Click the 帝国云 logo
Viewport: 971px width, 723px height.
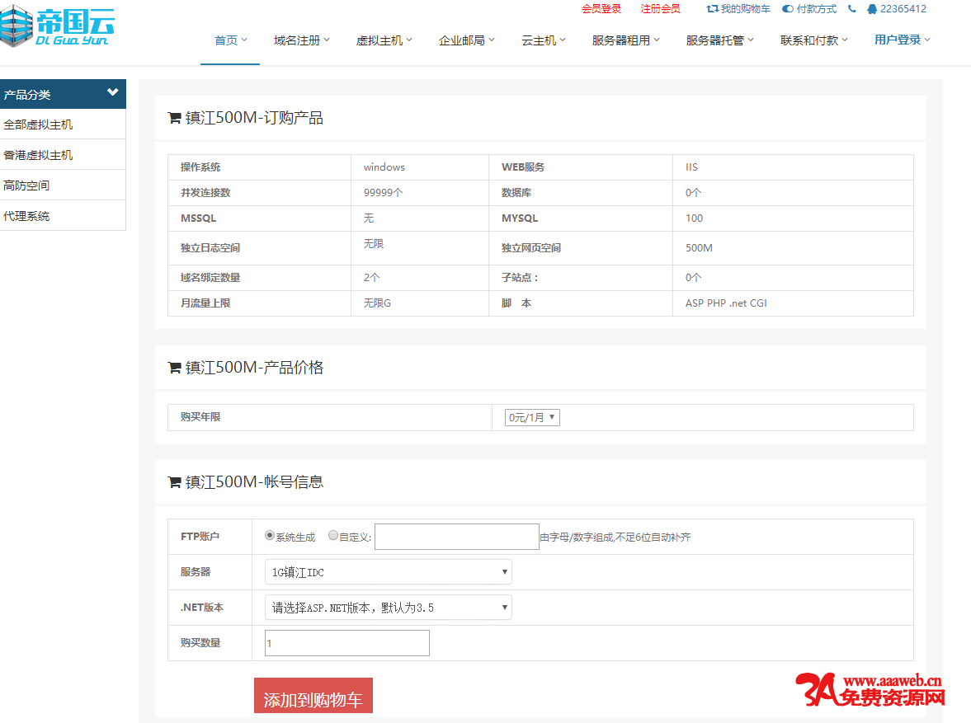pos(56,26)
